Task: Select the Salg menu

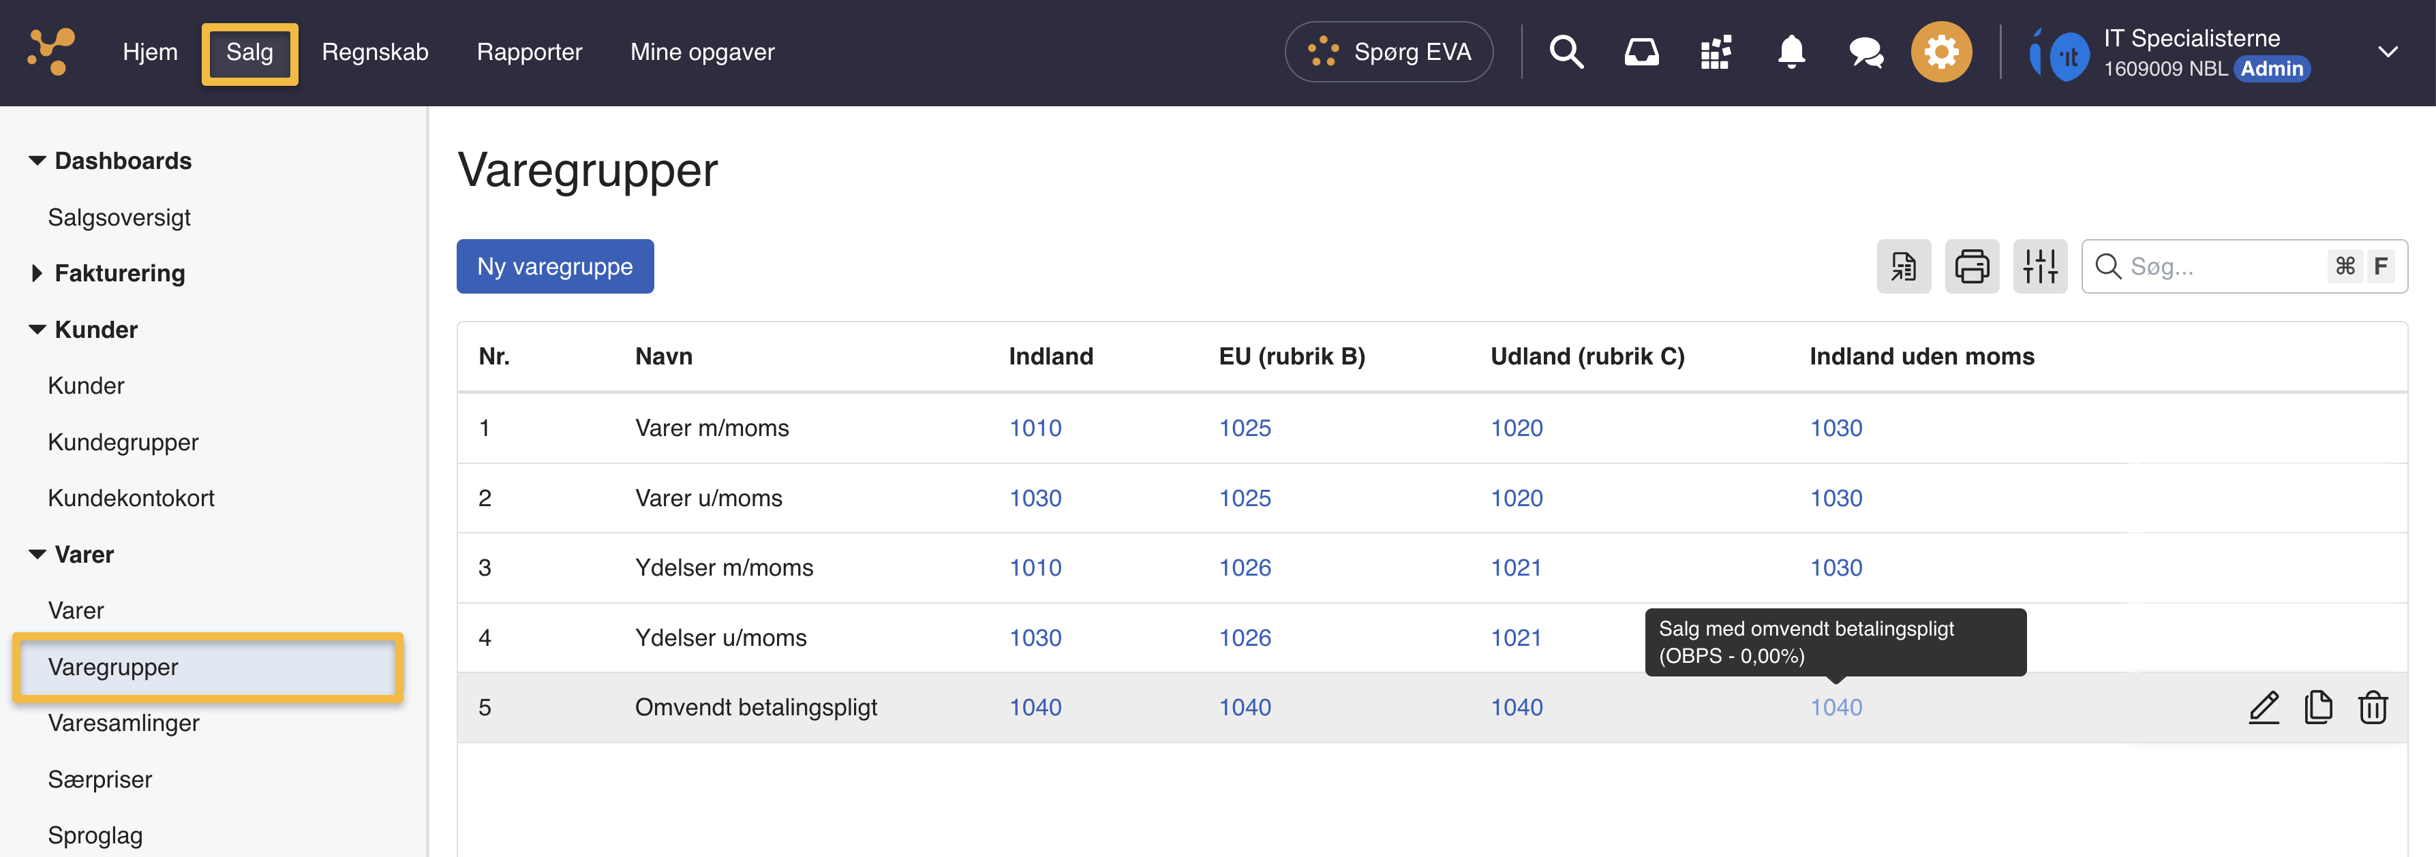Action: coord(249,53)
